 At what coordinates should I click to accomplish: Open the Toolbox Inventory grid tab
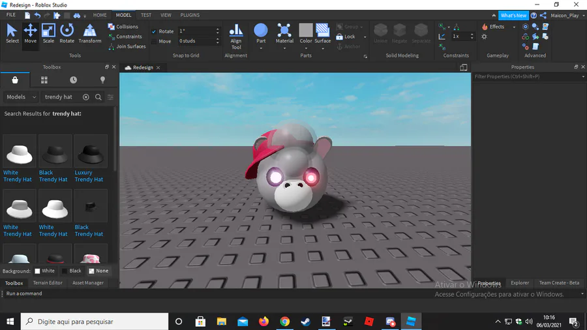tap(44, 80)
